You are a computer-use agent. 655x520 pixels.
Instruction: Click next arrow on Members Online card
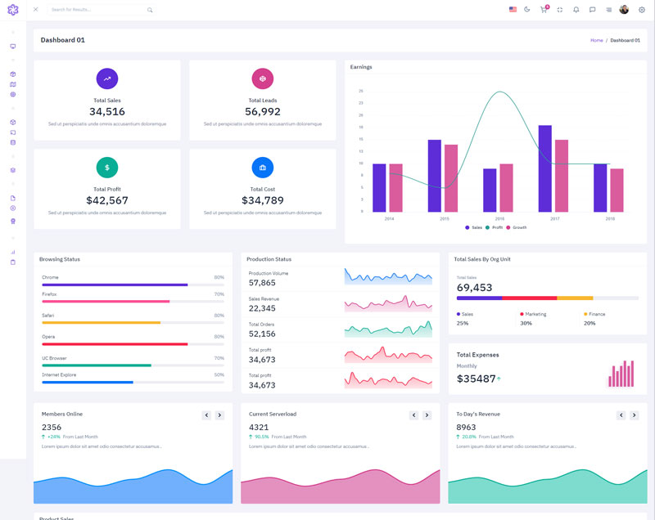coord(219,415)
